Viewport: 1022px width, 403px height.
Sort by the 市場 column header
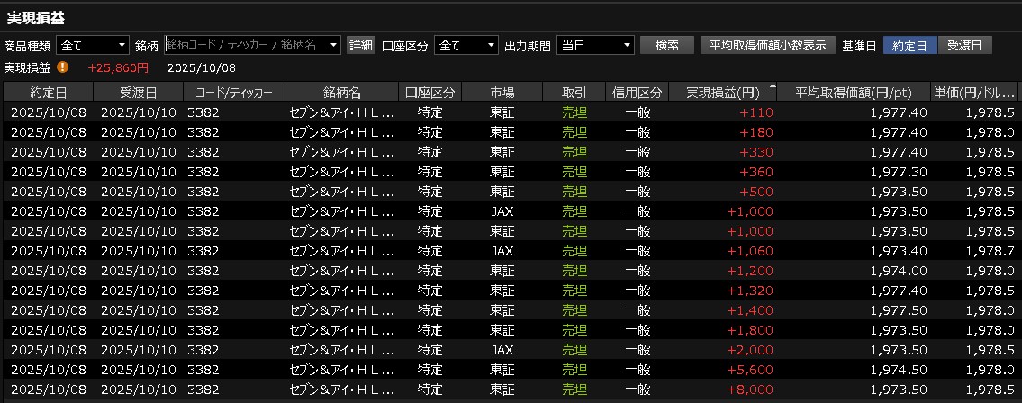click(502, 92)
